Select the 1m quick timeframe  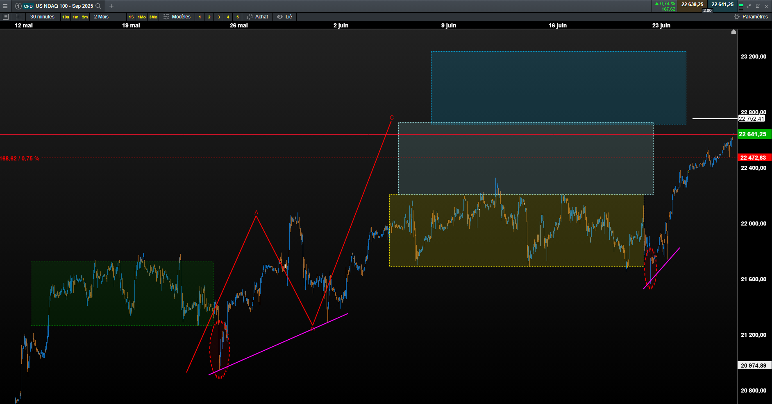coord(75,17)
